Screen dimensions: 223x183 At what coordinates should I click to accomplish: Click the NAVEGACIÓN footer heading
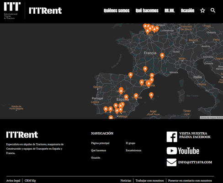click(x=102, y=134)
